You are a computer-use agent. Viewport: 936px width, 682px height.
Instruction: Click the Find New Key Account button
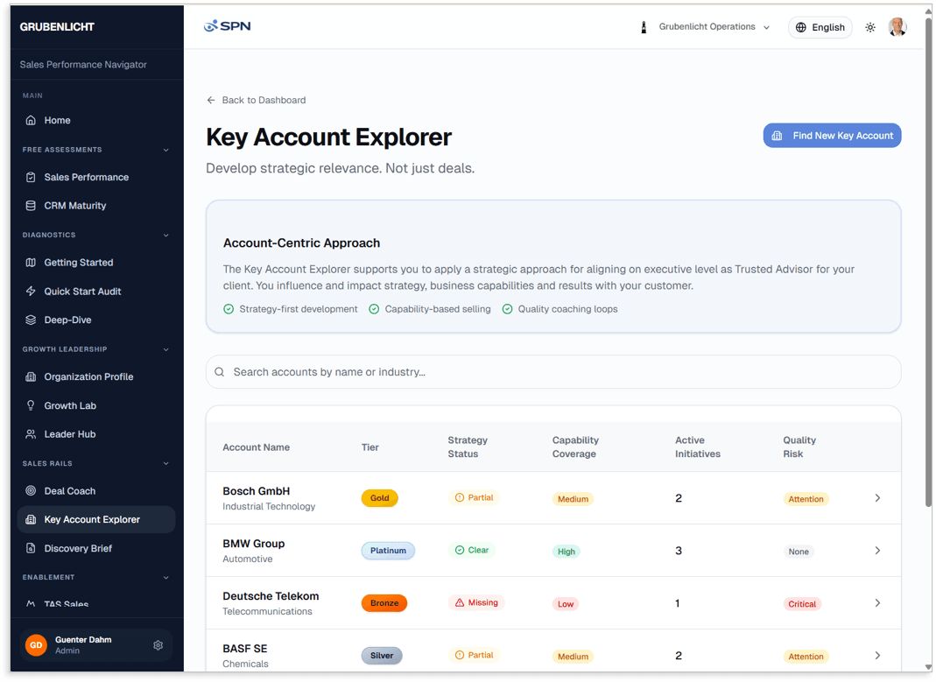pyautogui.click(x=831, y=135)
